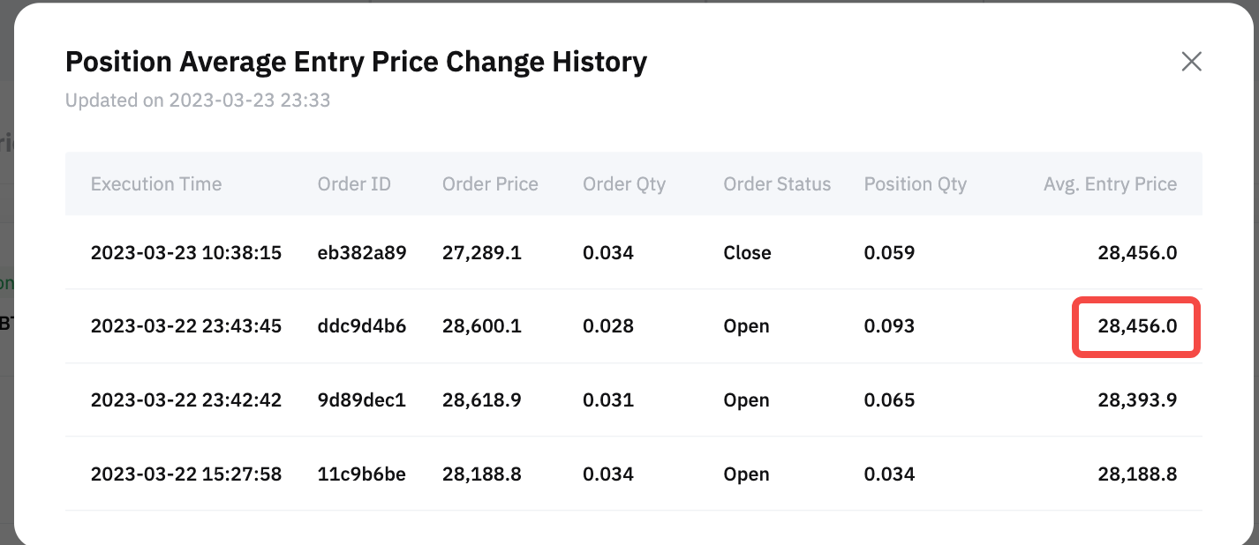The width and height of the screenshot is (1259, 545).
Task: Select order ID 11c9b6be
Action: (362, 474)
